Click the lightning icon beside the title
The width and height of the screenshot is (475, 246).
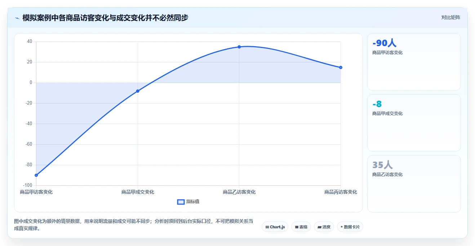tap(17, 18)
